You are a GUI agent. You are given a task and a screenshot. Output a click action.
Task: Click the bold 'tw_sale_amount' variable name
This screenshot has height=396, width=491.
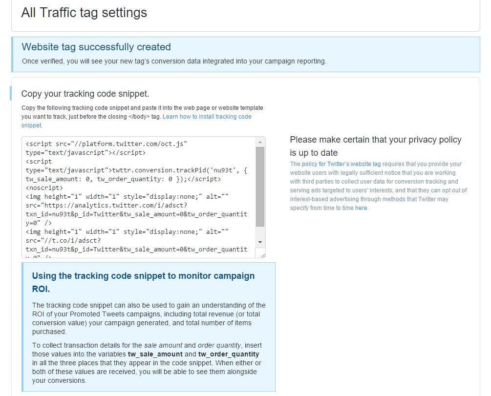point(155,354)
